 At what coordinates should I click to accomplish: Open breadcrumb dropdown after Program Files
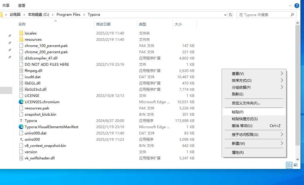[84, 15]
